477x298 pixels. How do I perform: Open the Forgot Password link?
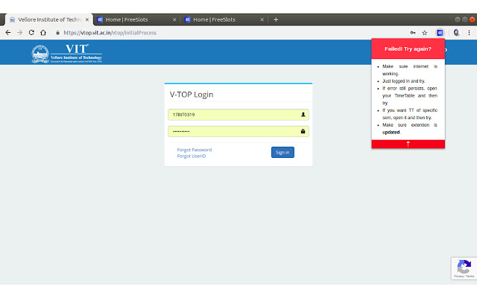(194, 150)
